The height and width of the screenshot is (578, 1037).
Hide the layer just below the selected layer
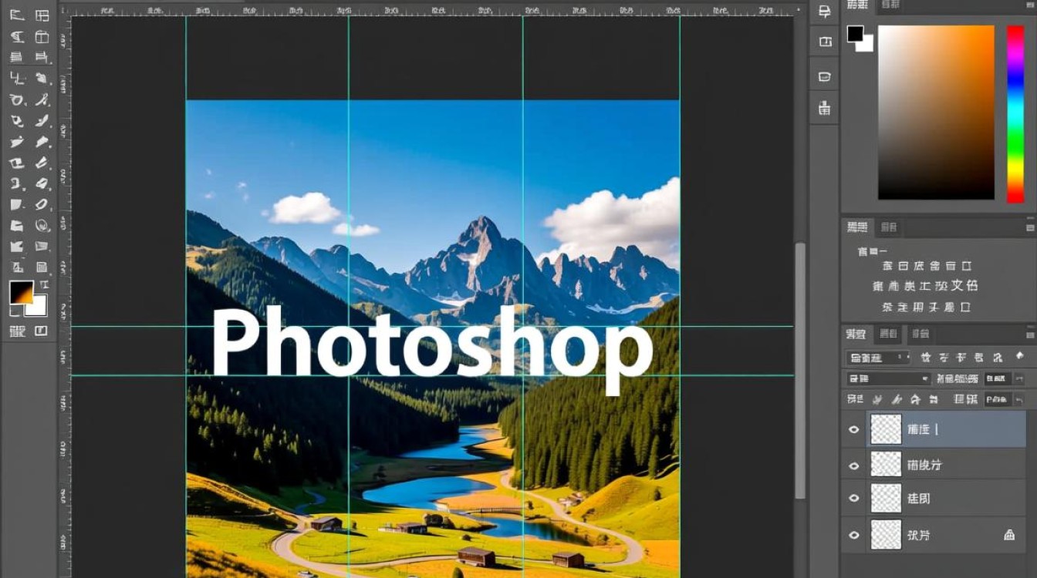pos(853,465)
